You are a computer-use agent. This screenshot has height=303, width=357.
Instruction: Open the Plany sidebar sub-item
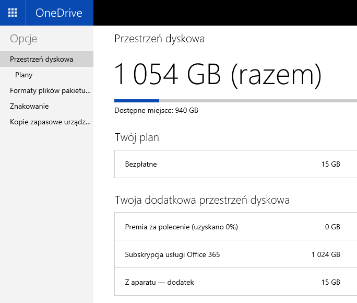pyautogui.click(x=24, y=75)
